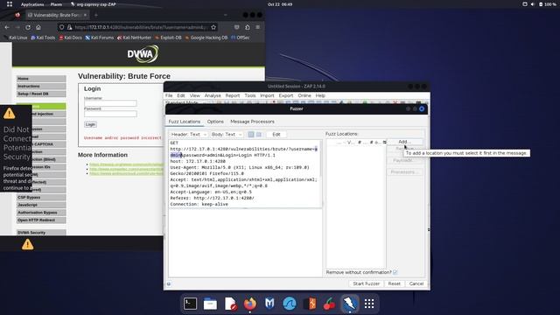The image size is (560, 315).
Task: Open the volume indicator in system tray
Action: click(x=532, y=4)
